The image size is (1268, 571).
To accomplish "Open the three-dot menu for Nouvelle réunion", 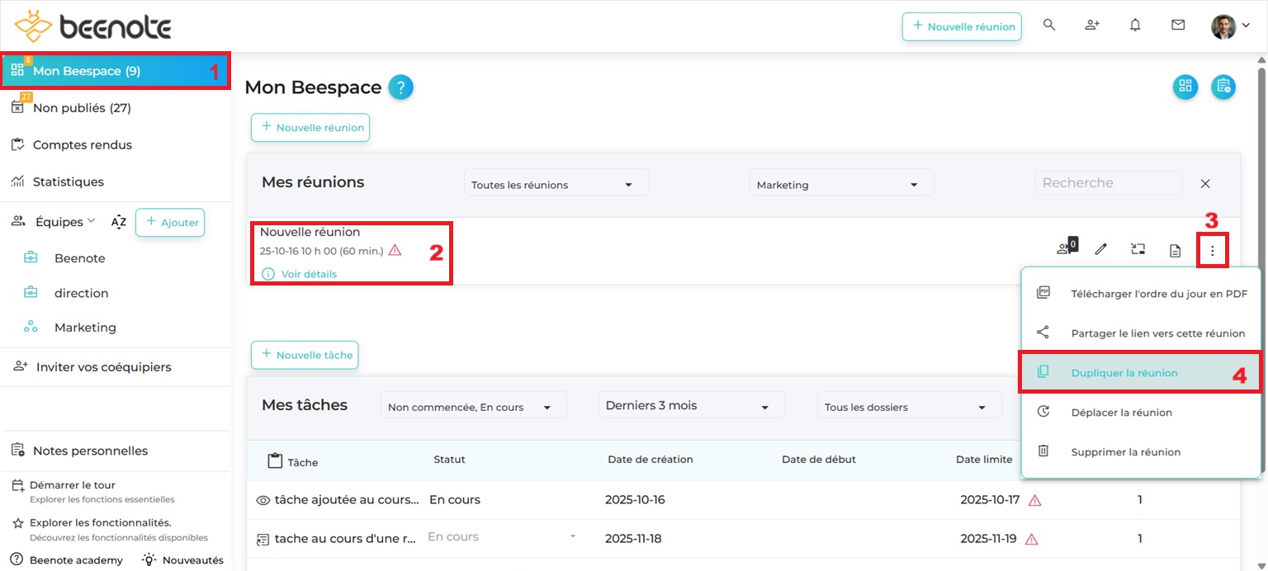I will click(x=1212, y=250).
